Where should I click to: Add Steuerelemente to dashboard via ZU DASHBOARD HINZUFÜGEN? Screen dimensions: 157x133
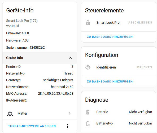(x=110, y=37)
